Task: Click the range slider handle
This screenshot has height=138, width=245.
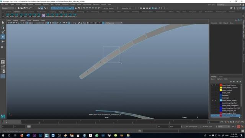Action: [x=29, y=127]
